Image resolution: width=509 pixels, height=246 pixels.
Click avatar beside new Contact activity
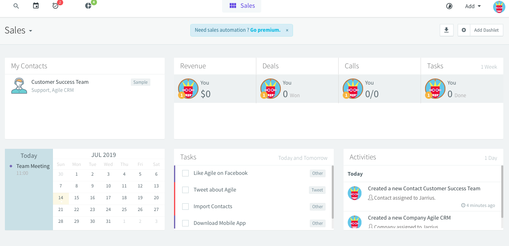(x=355, y=193)
